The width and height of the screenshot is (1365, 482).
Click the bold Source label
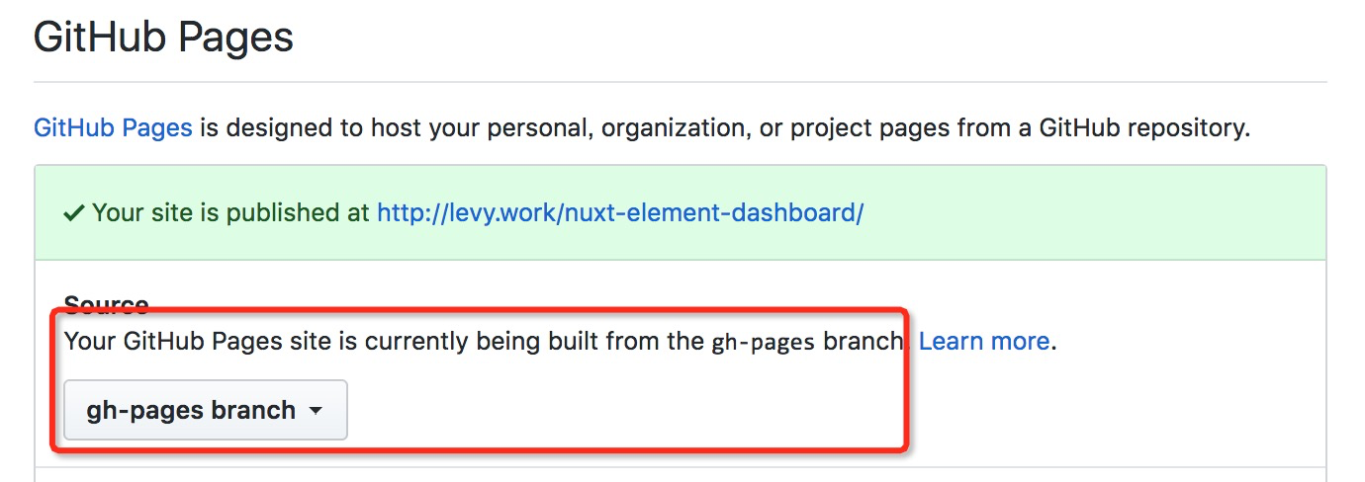[x=107, y=304]
